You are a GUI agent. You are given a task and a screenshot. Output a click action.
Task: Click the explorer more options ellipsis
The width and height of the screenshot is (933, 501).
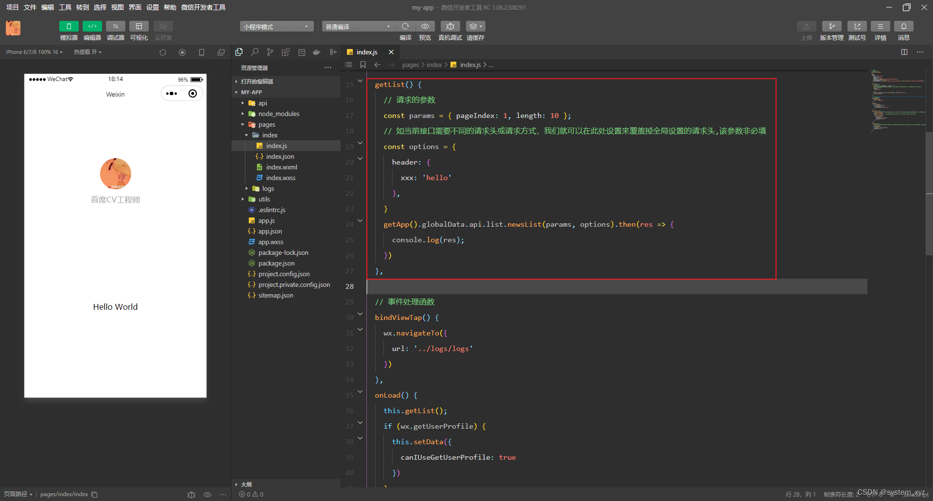328,67
